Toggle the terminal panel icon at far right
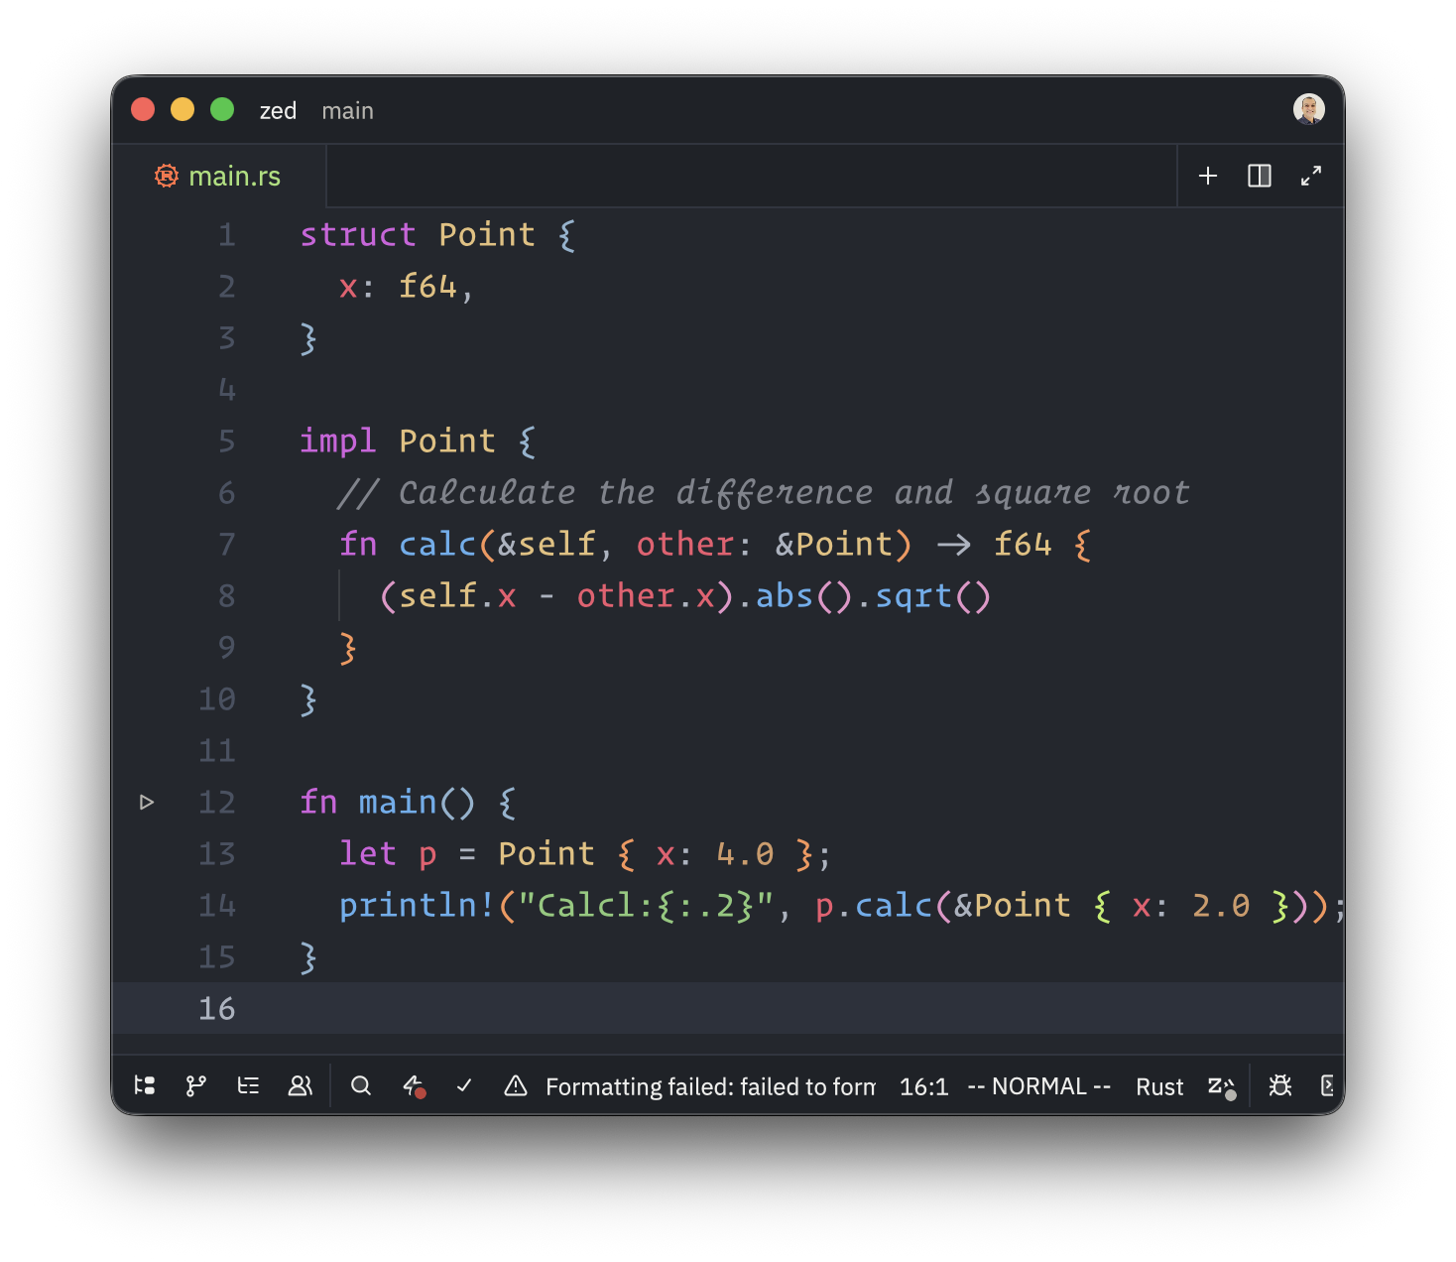This screenshot has width=1456, height=1262. tap(1328, 1086)
